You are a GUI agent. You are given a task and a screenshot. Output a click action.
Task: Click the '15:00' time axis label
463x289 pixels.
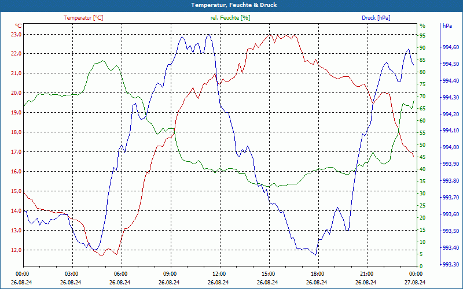click(267, 274)
